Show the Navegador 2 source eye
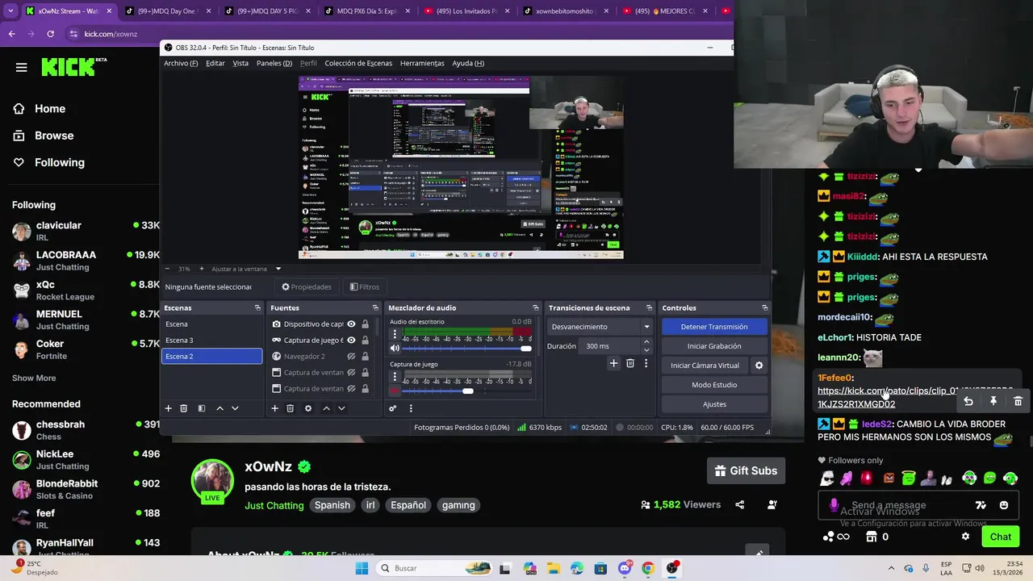1033x581 pixels. tap(351, 357)
